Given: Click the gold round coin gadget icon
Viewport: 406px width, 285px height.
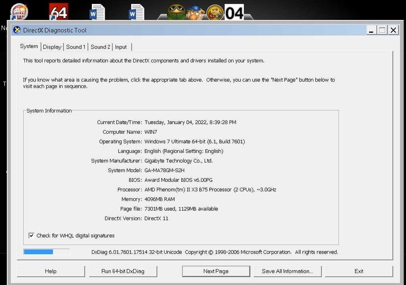Looking at the screenshot, I should click(x=215, y=13).
